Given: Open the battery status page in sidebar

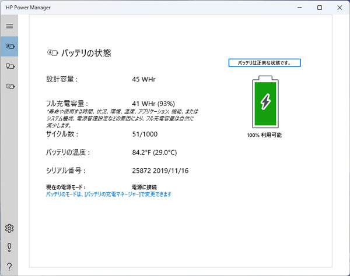Looking at the screenshot, I should coord(9,46).
